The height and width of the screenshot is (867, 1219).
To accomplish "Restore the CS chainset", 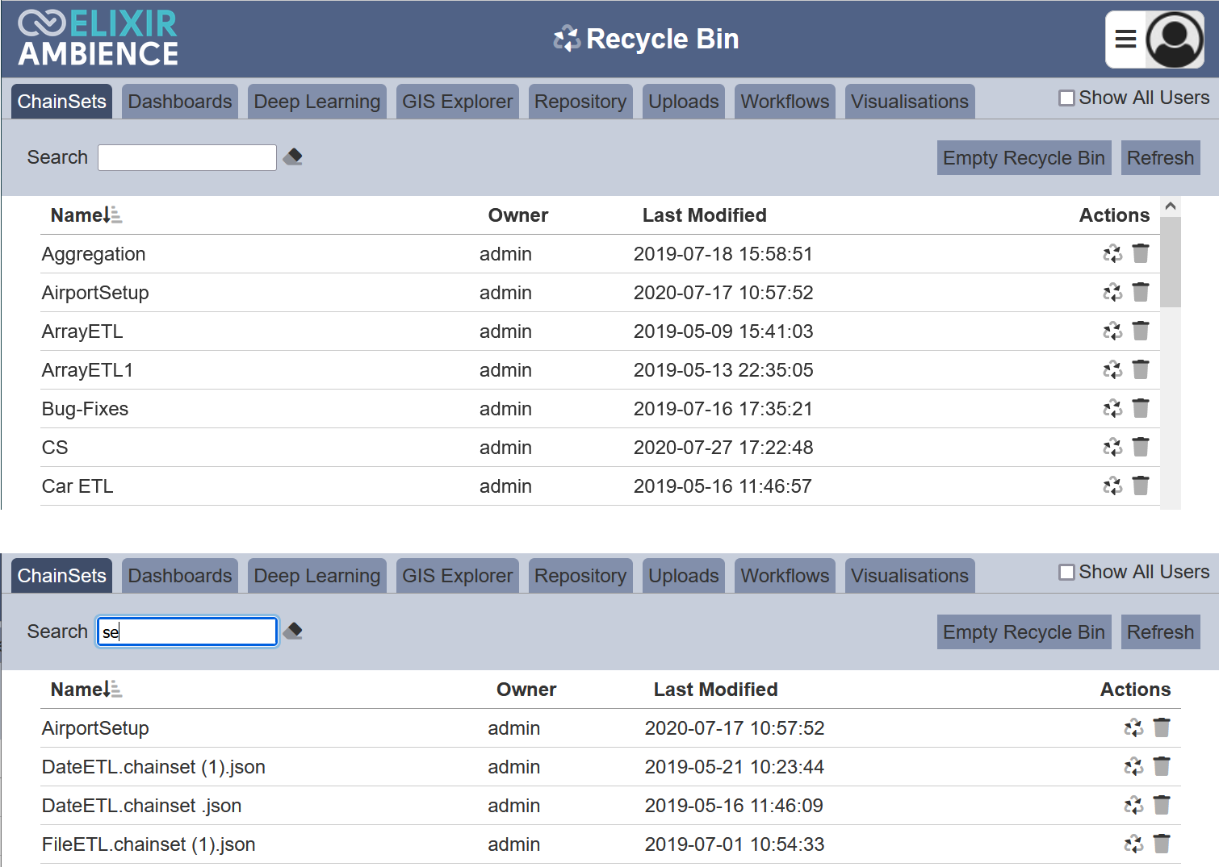I will pos(1112,448).
